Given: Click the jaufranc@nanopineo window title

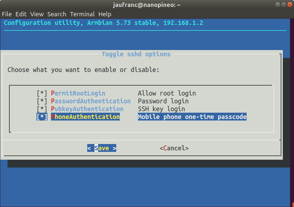Looking at the screenshot, I should 147,5.
